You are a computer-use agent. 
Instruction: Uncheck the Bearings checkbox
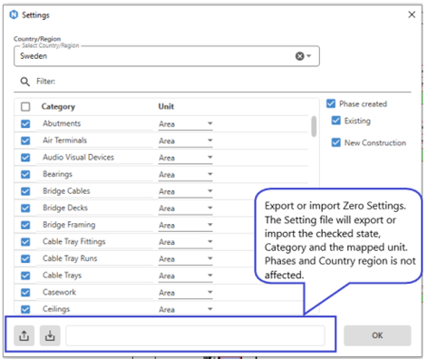point(25,174)
